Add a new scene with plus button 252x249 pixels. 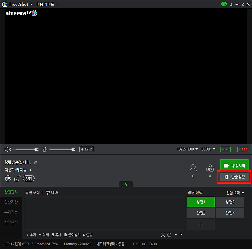[x=201, y=225]
